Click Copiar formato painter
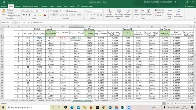Viewport: 196px width, 110px height. (x=13, y=16)
